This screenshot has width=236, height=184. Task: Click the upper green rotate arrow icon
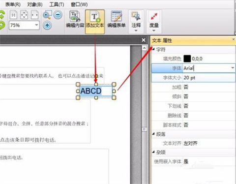(2, 15)
